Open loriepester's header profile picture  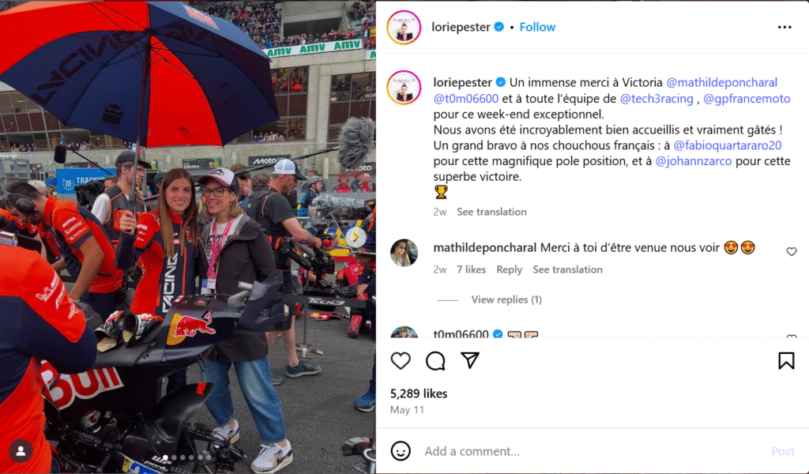coord(404,28)
